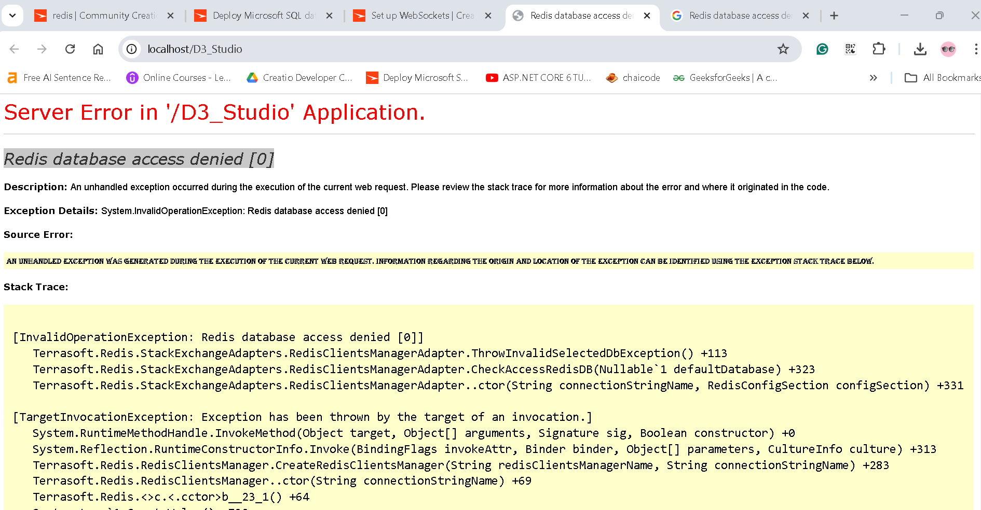Open a new browser tab
This screenshot has width=981, height=510.
(x=834, y=16)
